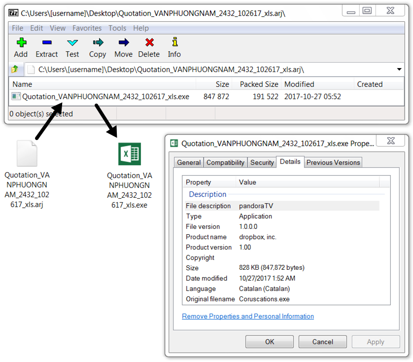Image resolution: width=413 pixels, height=362 pixels.
Task: Click the exe file icon in archive list
Action: (16, 96)
